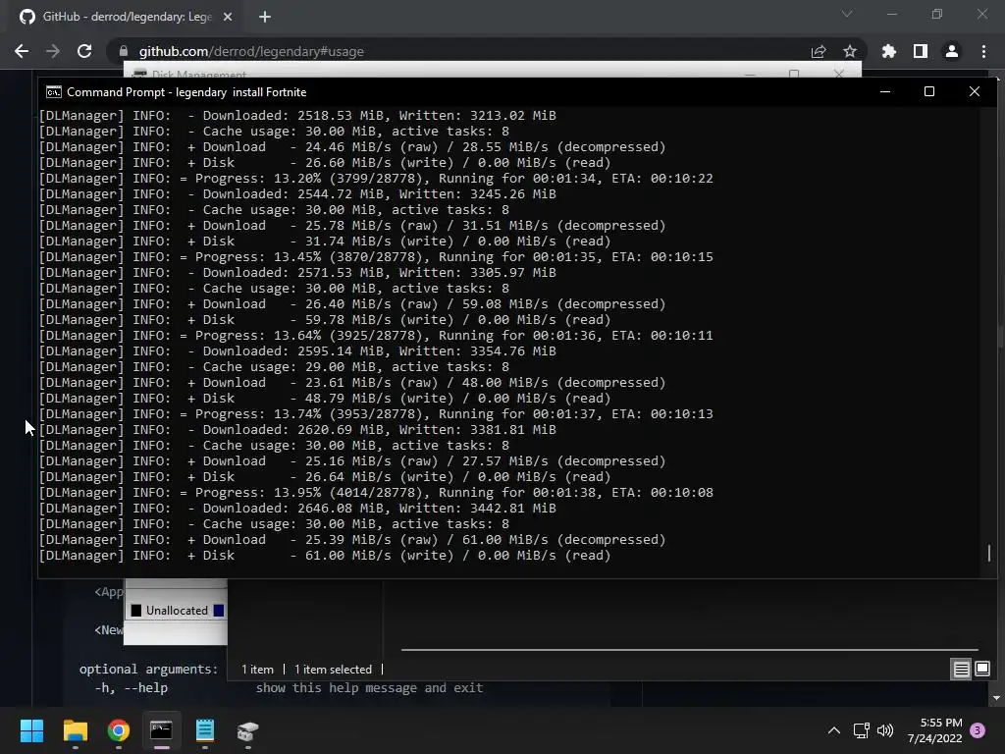
Task: Open File Explorer from taskbar
Action: 75,730
